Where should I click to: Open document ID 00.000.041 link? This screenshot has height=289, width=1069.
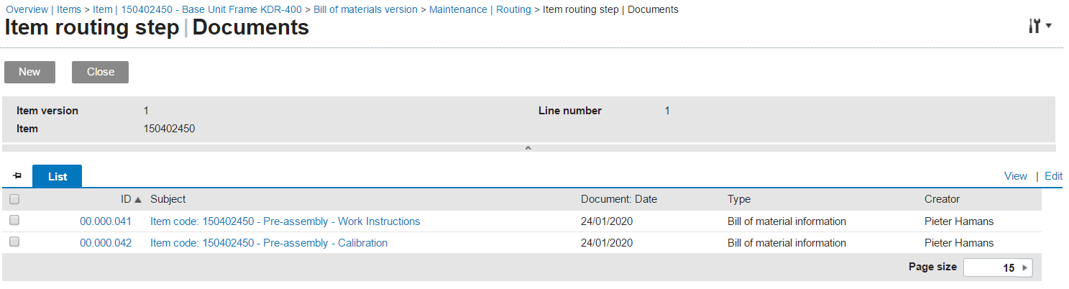[106, 221]
